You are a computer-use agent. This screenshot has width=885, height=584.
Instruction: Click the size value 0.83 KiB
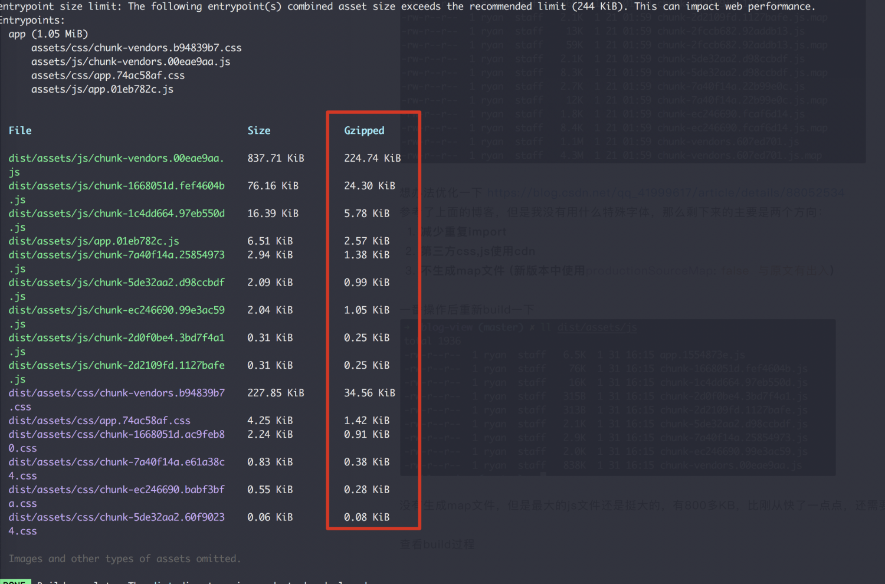(270, 462)
